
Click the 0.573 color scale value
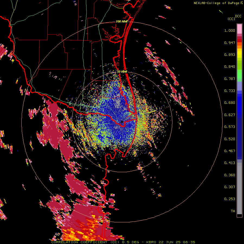230,127
